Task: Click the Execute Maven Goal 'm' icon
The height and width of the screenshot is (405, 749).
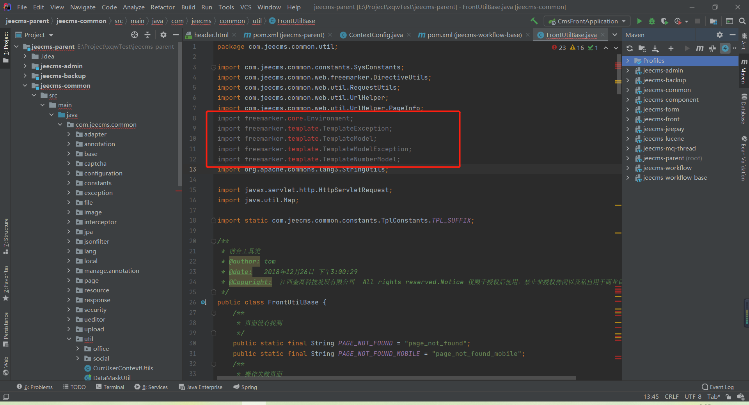Action: [700, 48]
